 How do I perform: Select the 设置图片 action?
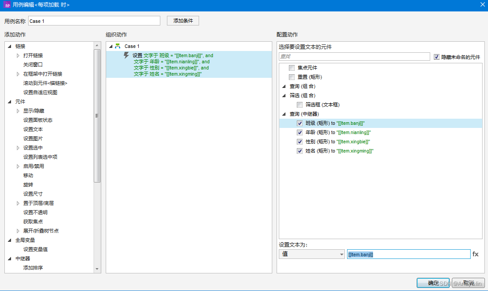tap(33, 138)
